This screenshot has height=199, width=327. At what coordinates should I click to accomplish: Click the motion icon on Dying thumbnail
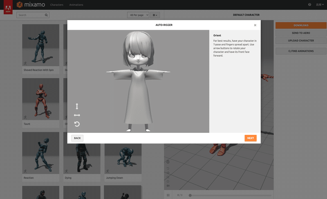point(66,171)
